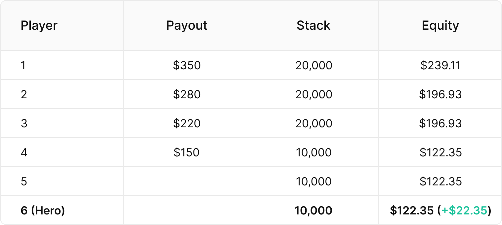Click the Stack column header
This screenshot has height=225, width=502.
(x=314, y=25)
